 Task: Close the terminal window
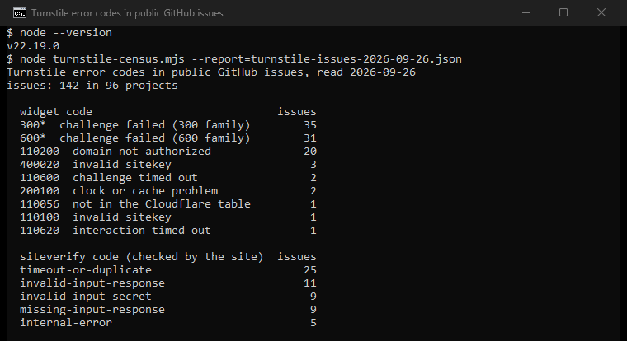tap(601, 13)
